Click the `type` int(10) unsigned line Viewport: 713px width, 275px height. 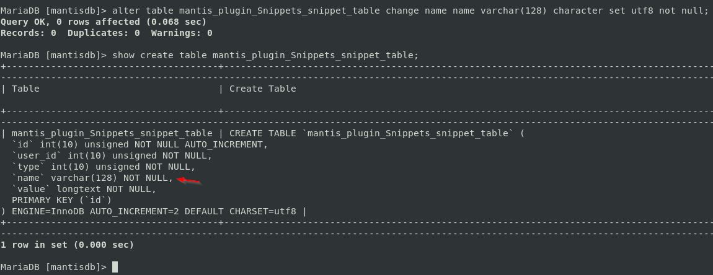coord(103,167)
